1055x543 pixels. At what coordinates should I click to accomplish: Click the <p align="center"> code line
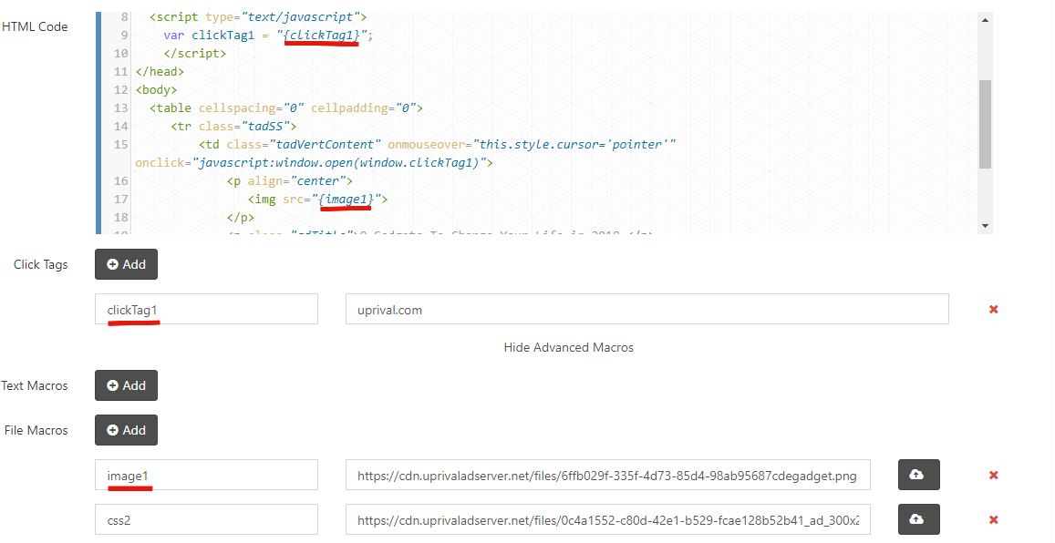tap(289, 180)
